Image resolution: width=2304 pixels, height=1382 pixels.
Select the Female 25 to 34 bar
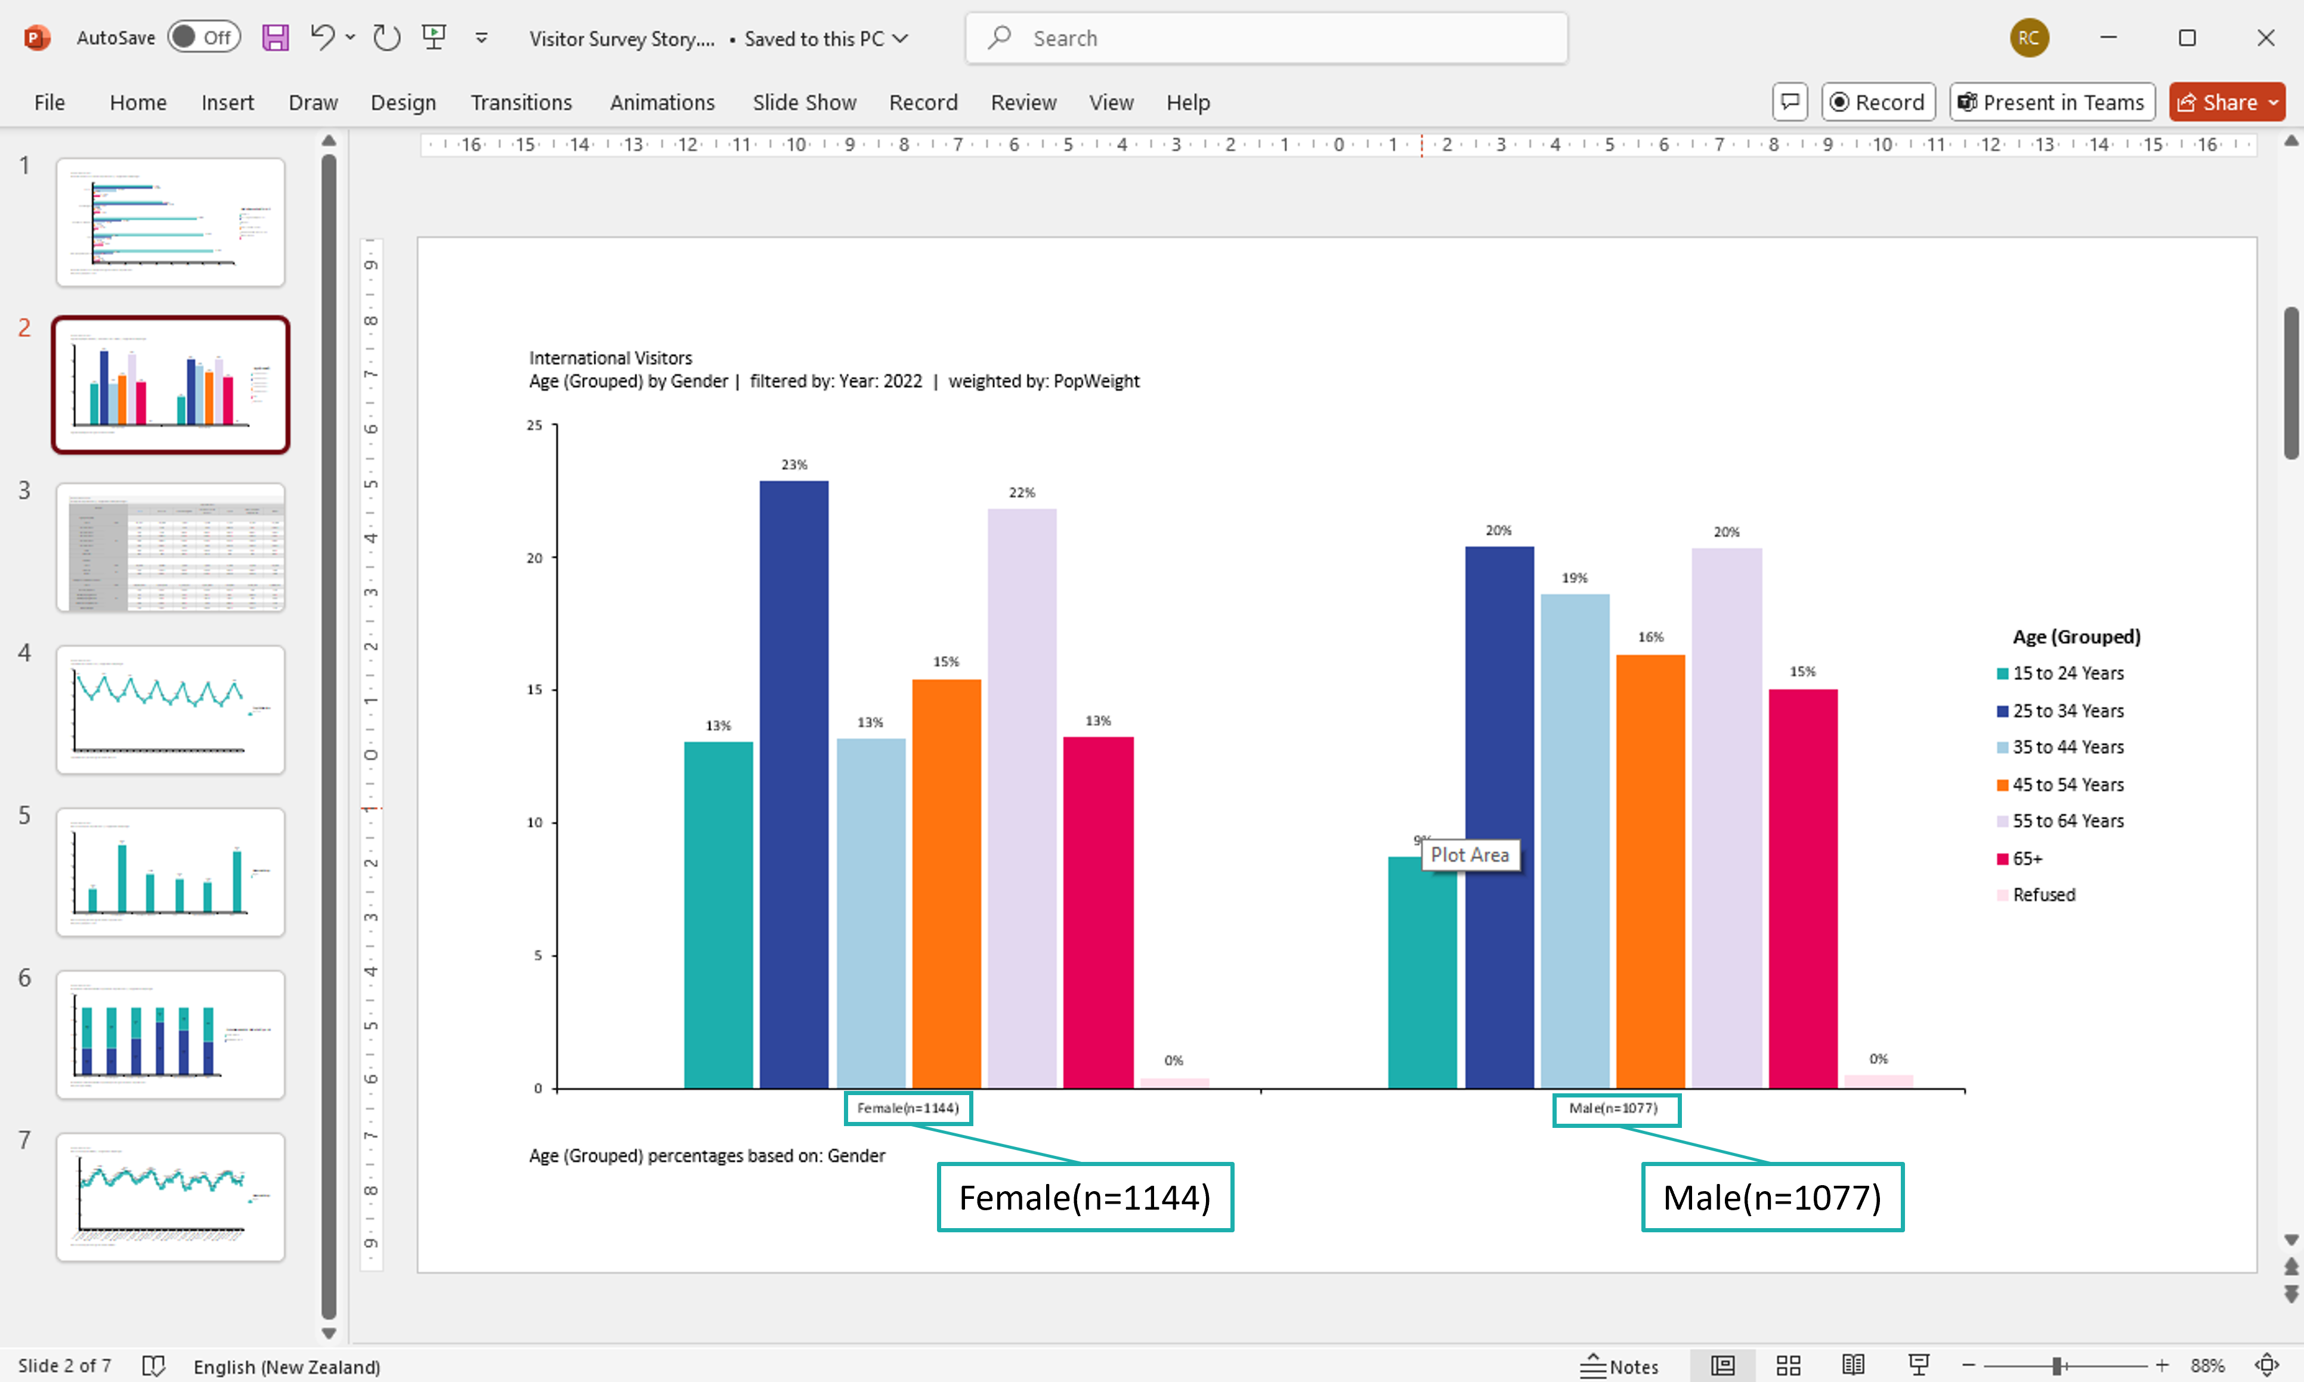794,784
